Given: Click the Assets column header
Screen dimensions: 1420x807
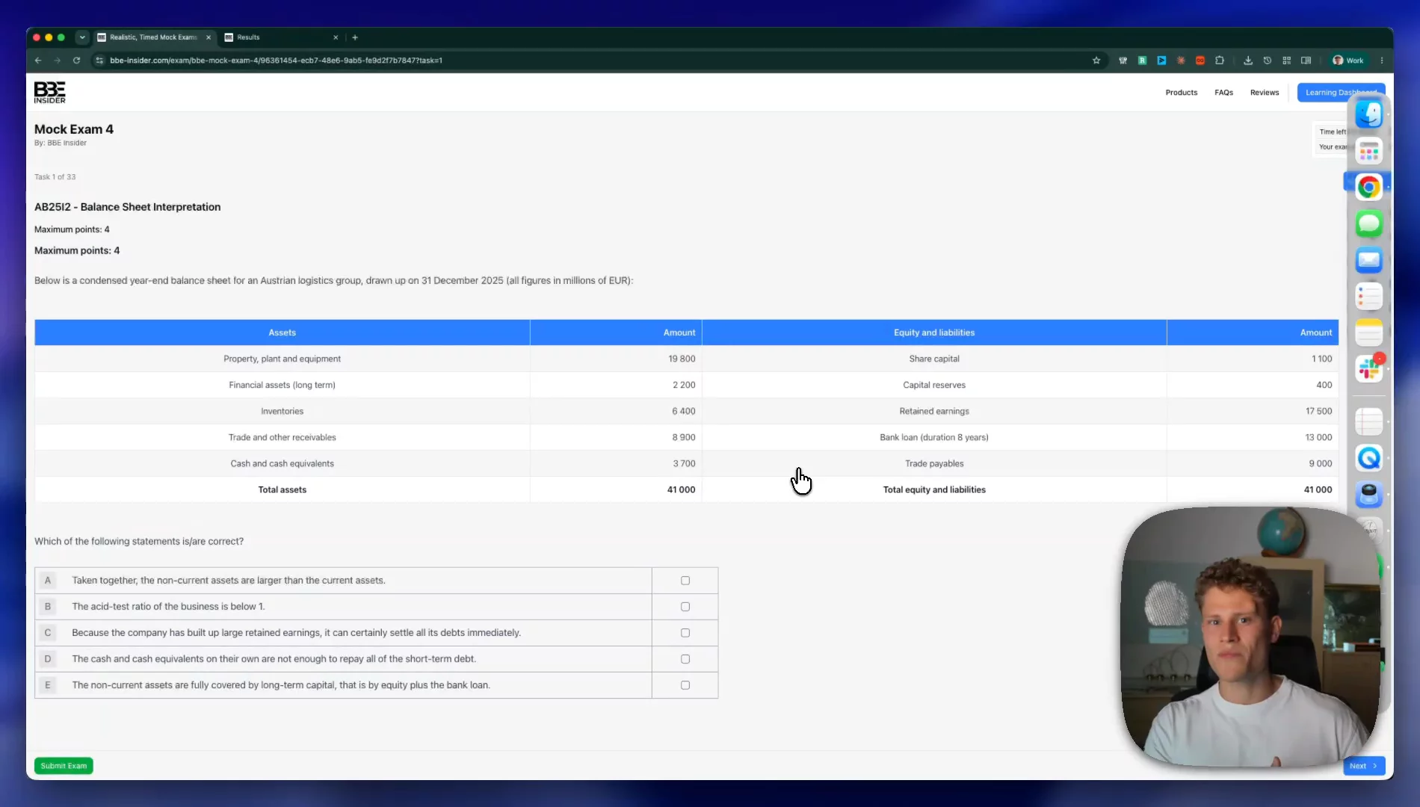Looking at the screenshot, I should click(x=282, y=333).
